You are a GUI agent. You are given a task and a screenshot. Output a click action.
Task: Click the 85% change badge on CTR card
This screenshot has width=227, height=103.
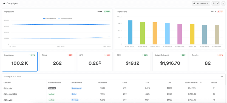coord(107,55)
